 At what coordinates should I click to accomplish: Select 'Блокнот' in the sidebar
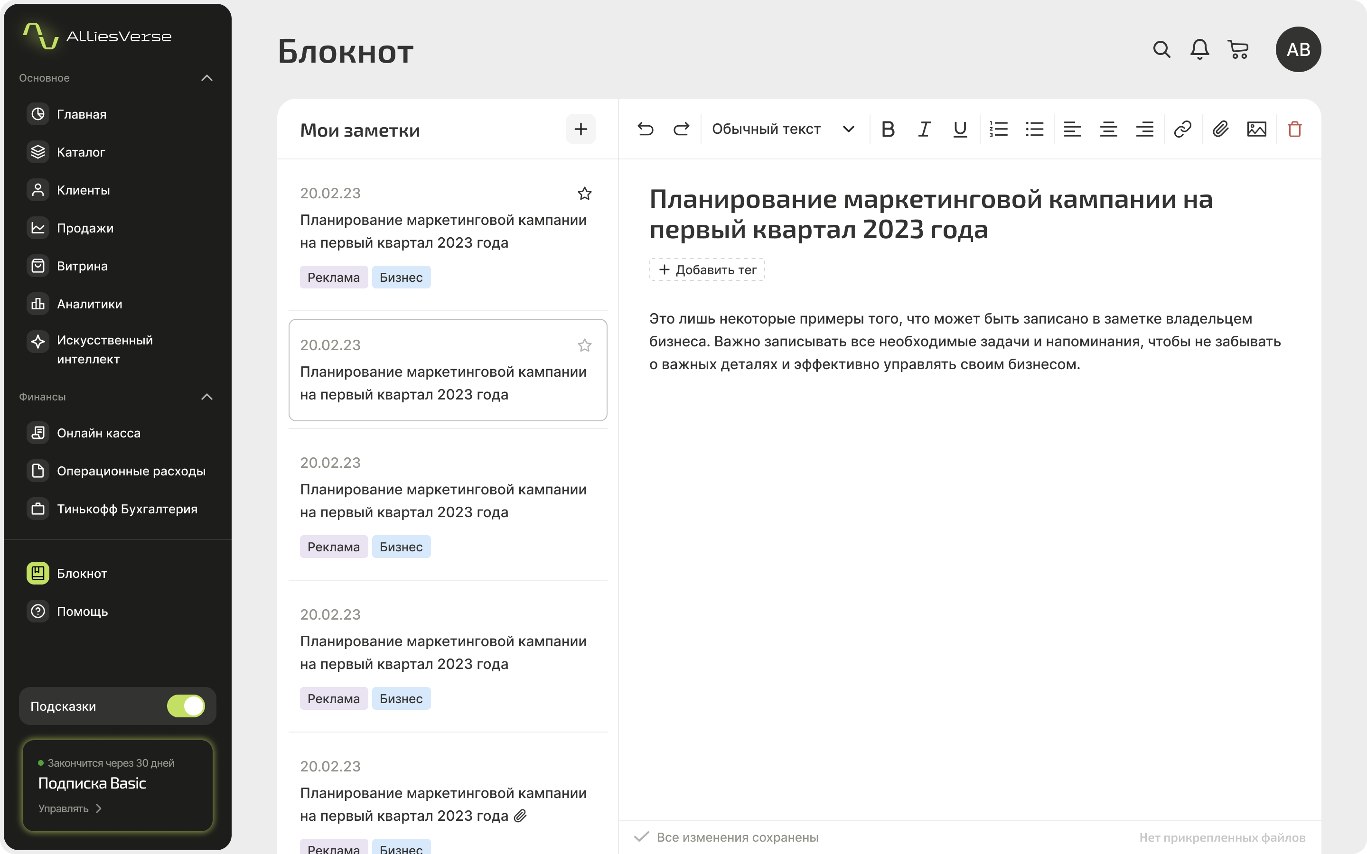(118, 573)
